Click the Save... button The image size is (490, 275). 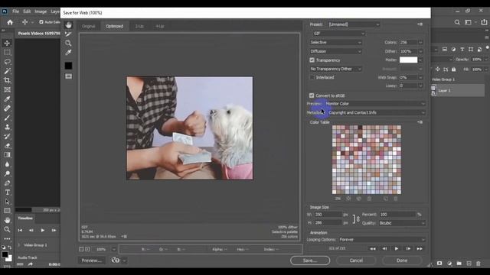point(310,260)
